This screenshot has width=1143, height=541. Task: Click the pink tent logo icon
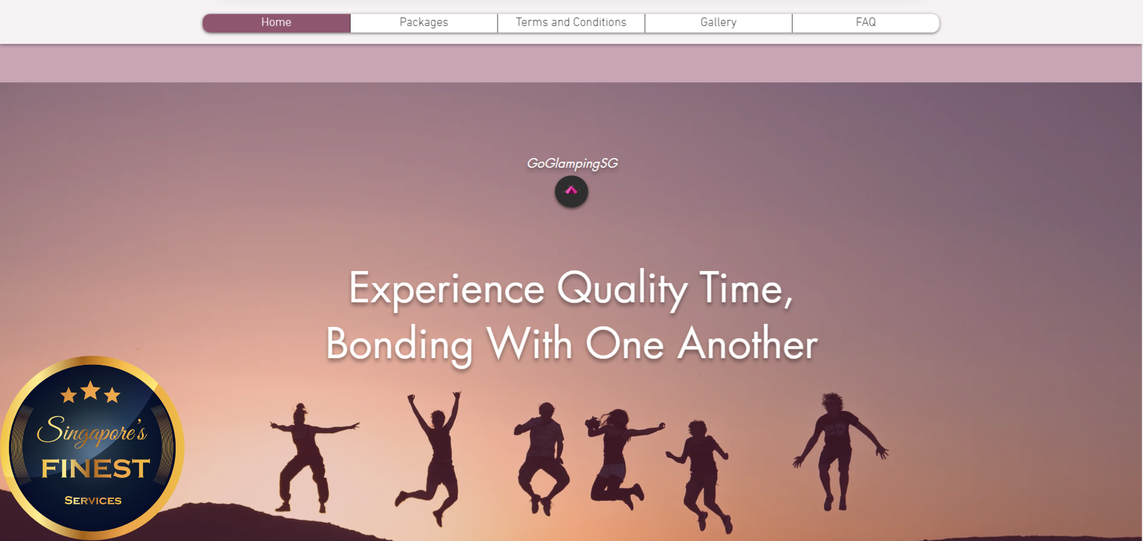tap(571, 192)
